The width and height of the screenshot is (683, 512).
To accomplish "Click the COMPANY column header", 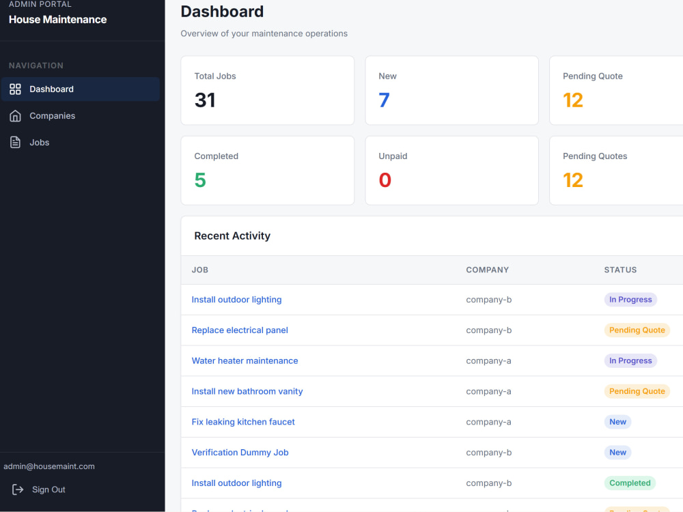I will pyautogui.click(x=488, y=270).
